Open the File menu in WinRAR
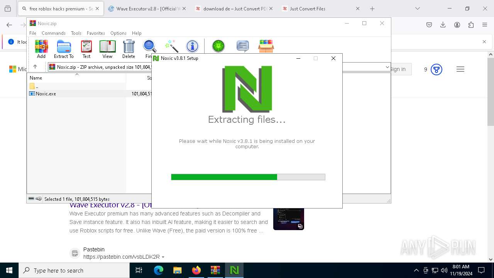 [x=33, y=33]
